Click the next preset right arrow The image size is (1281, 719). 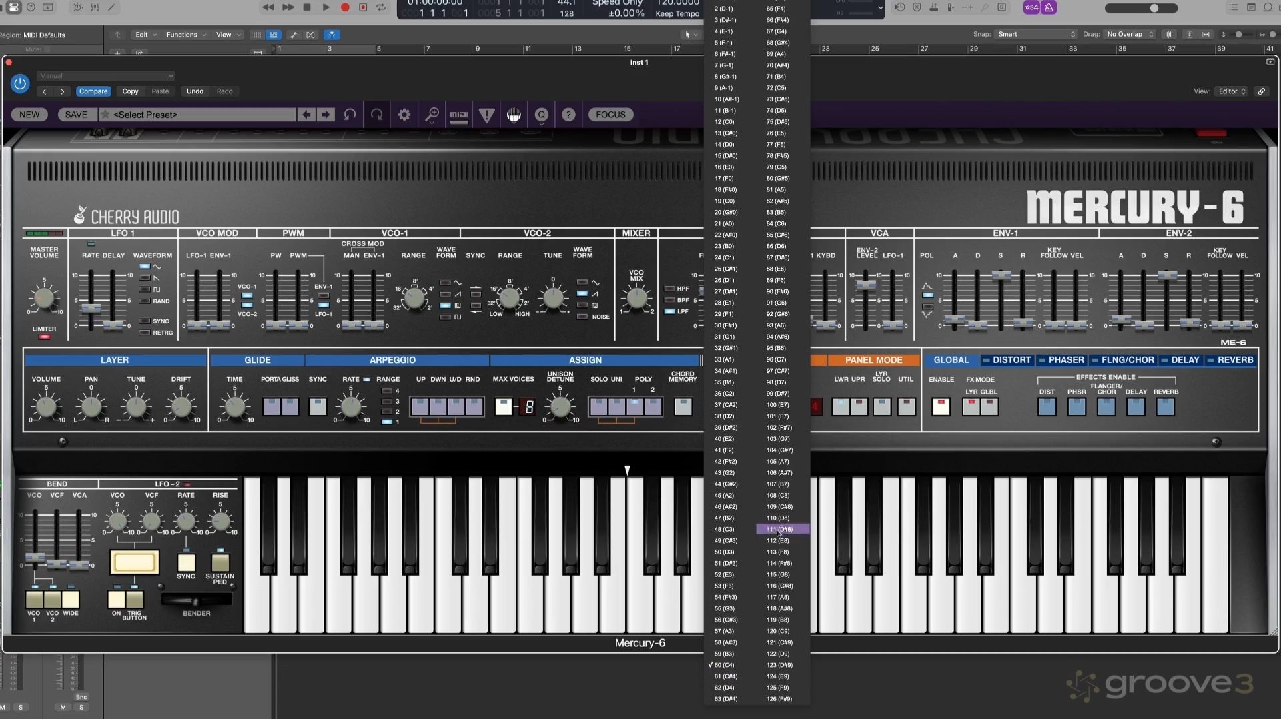pos(326,115)
